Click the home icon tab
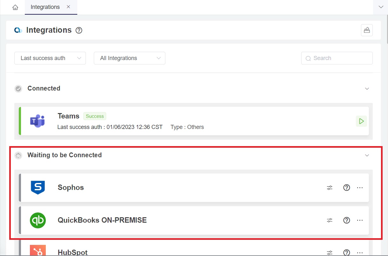Screen dimensions: 388x256 pyautogui.click(x=15, y=7)
